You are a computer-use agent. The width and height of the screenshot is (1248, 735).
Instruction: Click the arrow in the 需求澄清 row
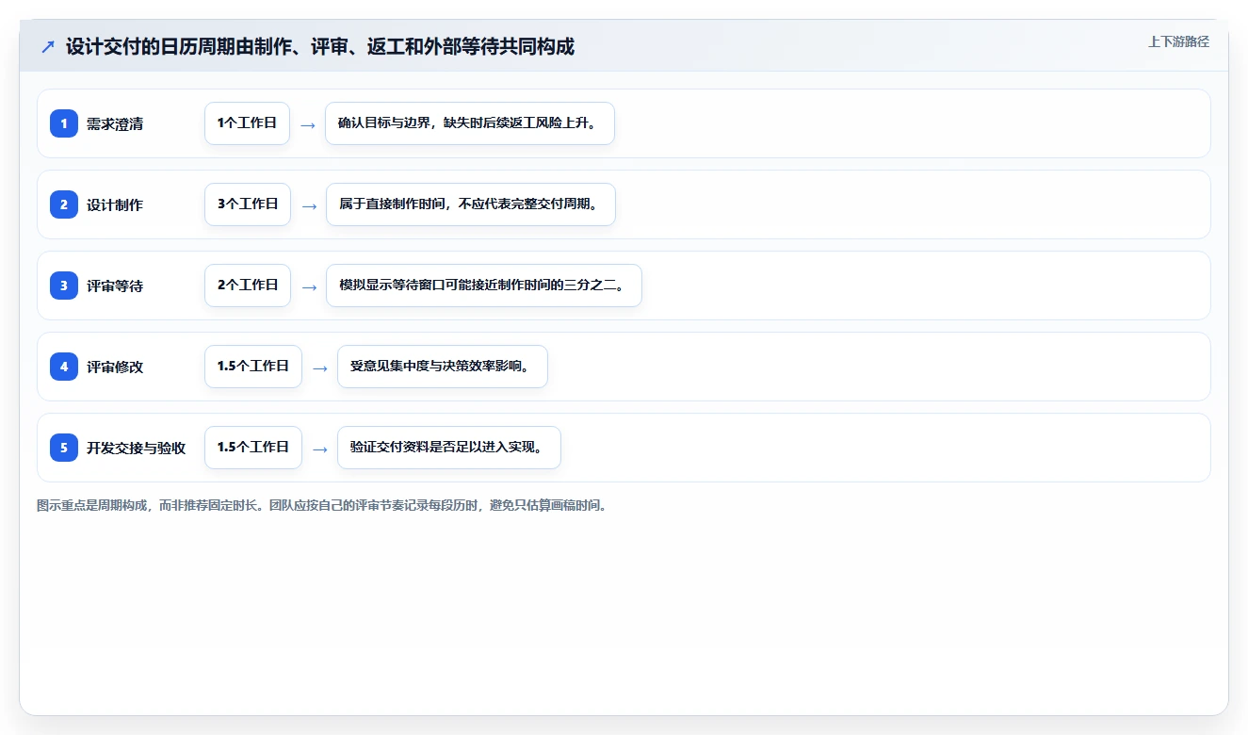(308, 124)
